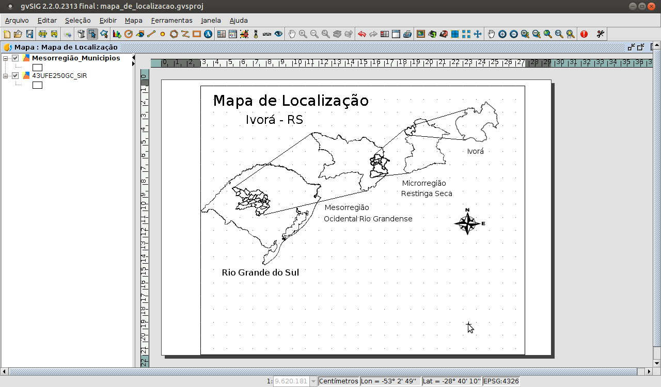661x387 pixels.
Task: Click the legend symbol under Mesorregião_Municipios
Action: pyautogui.click(x=37, y=67)
